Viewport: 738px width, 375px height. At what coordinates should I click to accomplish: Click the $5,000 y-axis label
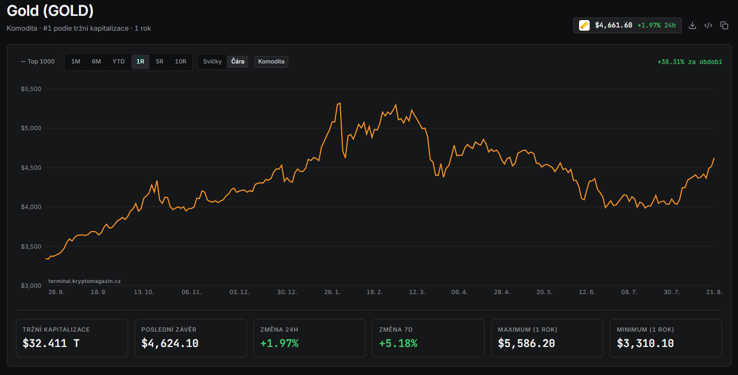click(x=31, y=128)
